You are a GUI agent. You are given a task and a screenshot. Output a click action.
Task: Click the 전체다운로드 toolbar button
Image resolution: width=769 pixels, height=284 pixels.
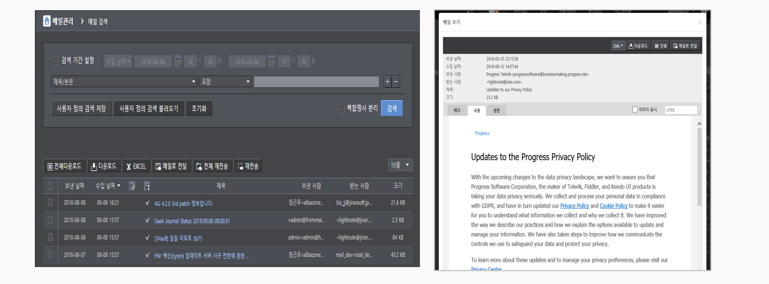pos(64,166)
